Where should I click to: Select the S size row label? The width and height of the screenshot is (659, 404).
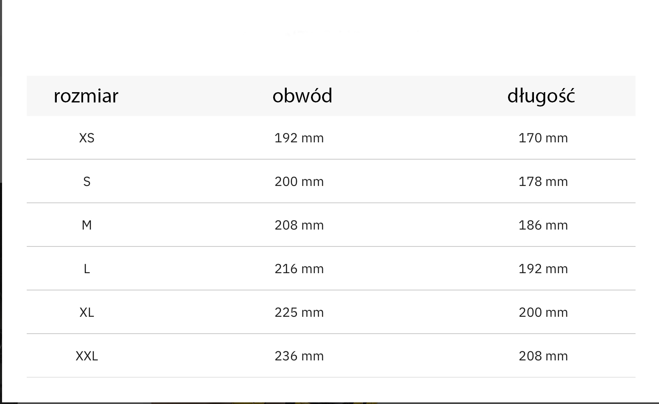click(87, 181)
